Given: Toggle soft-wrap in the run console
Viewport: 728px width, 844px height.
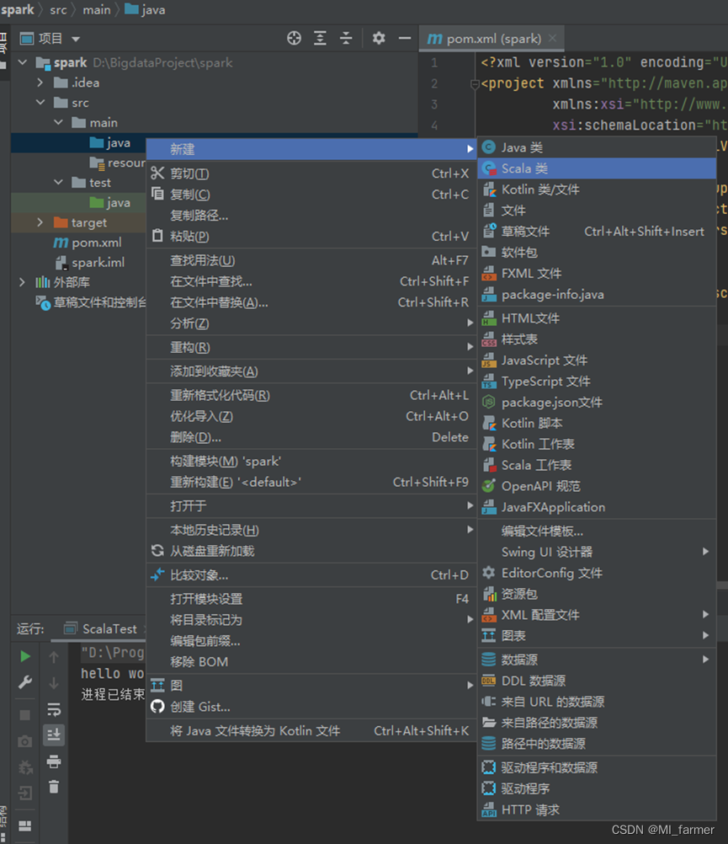Looking at the screenshot, I should [x=53, y=711].
